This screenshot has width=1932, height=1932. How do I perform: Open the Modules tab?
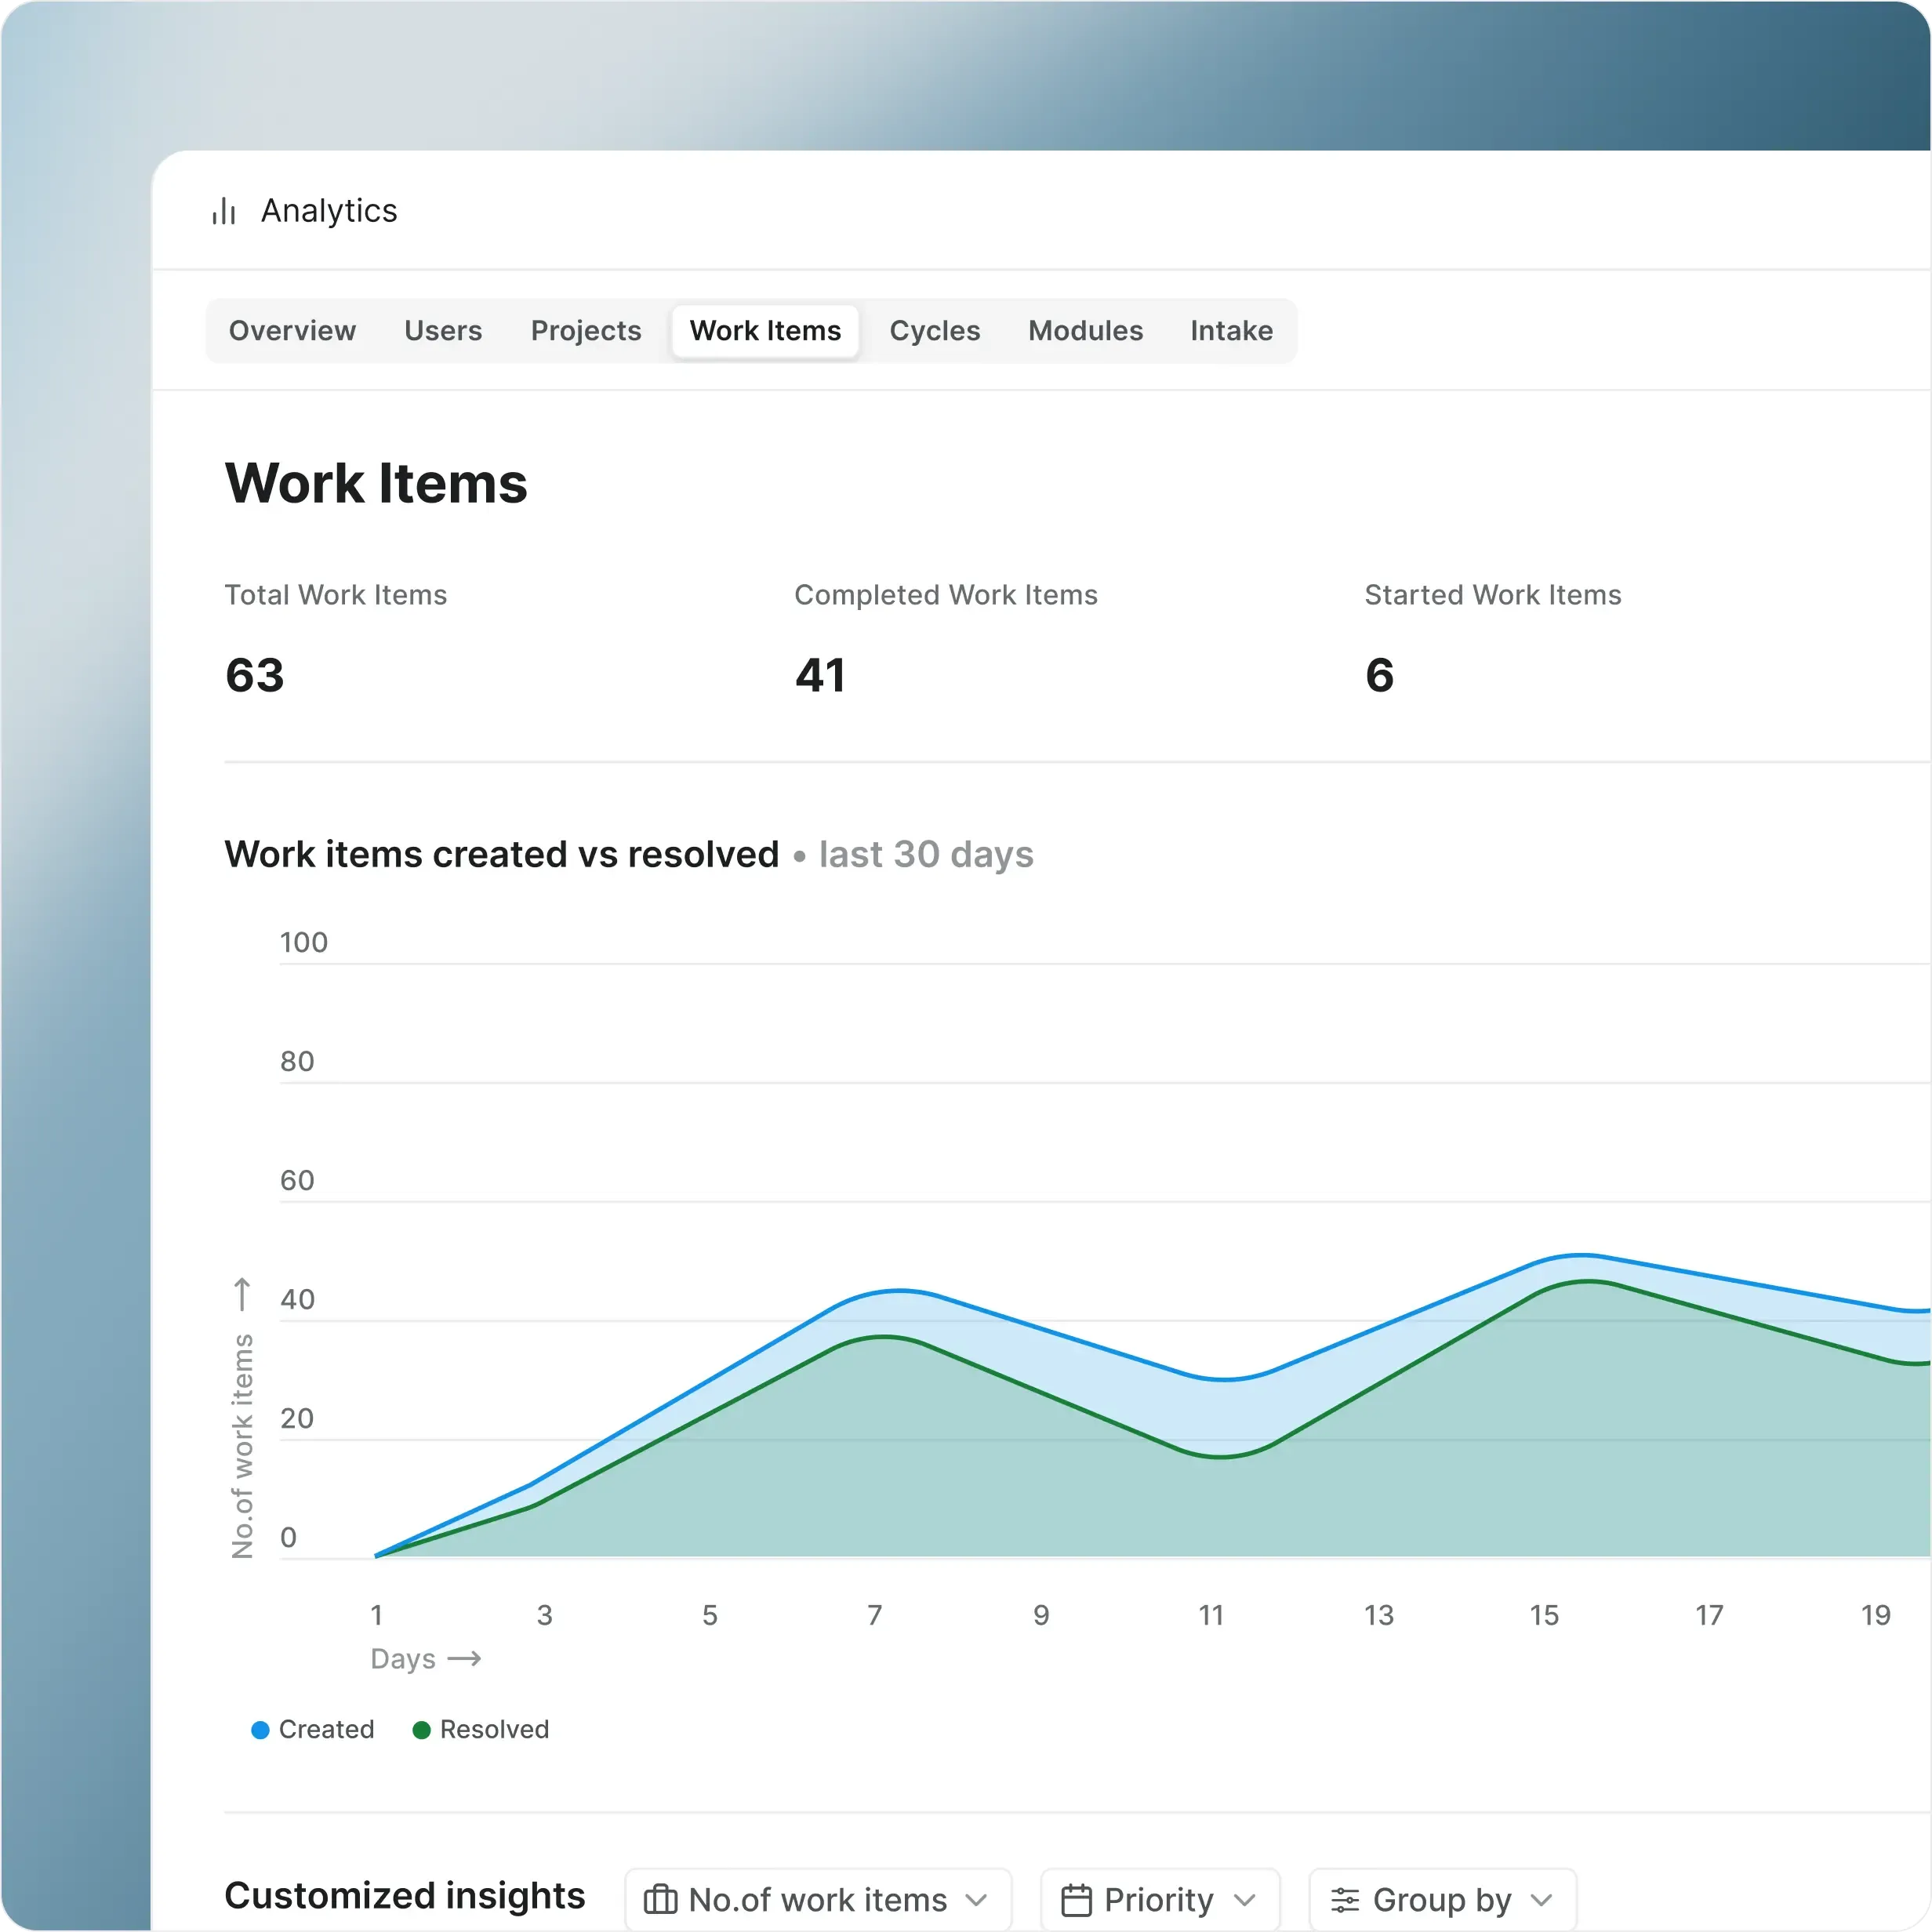coord(1086,331)
